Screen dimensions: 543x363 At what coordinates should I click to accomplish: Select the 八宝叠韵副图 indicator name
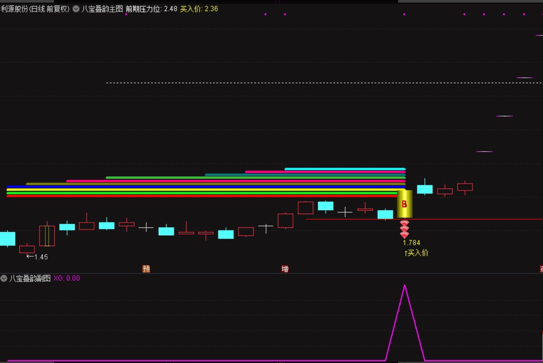click(30, 278)
